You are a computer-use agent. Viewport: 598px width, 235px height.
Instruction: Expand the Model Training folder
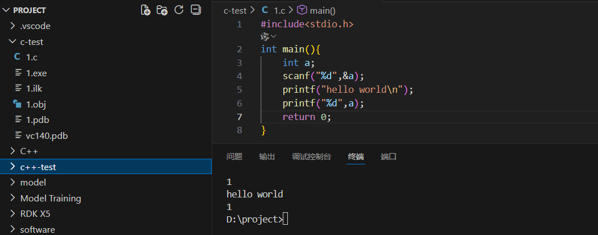(x=50, y=198)
